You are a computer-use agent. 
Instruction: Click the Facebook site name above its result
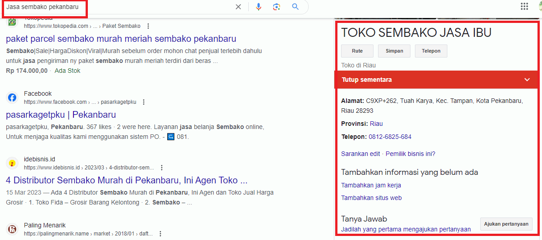[x=38, y=93]
